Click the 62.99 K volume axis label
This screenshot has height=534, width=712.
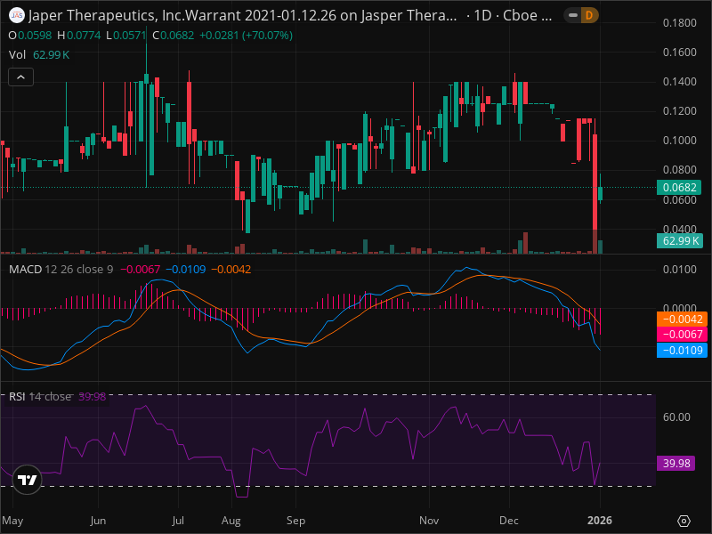(679, 240)
